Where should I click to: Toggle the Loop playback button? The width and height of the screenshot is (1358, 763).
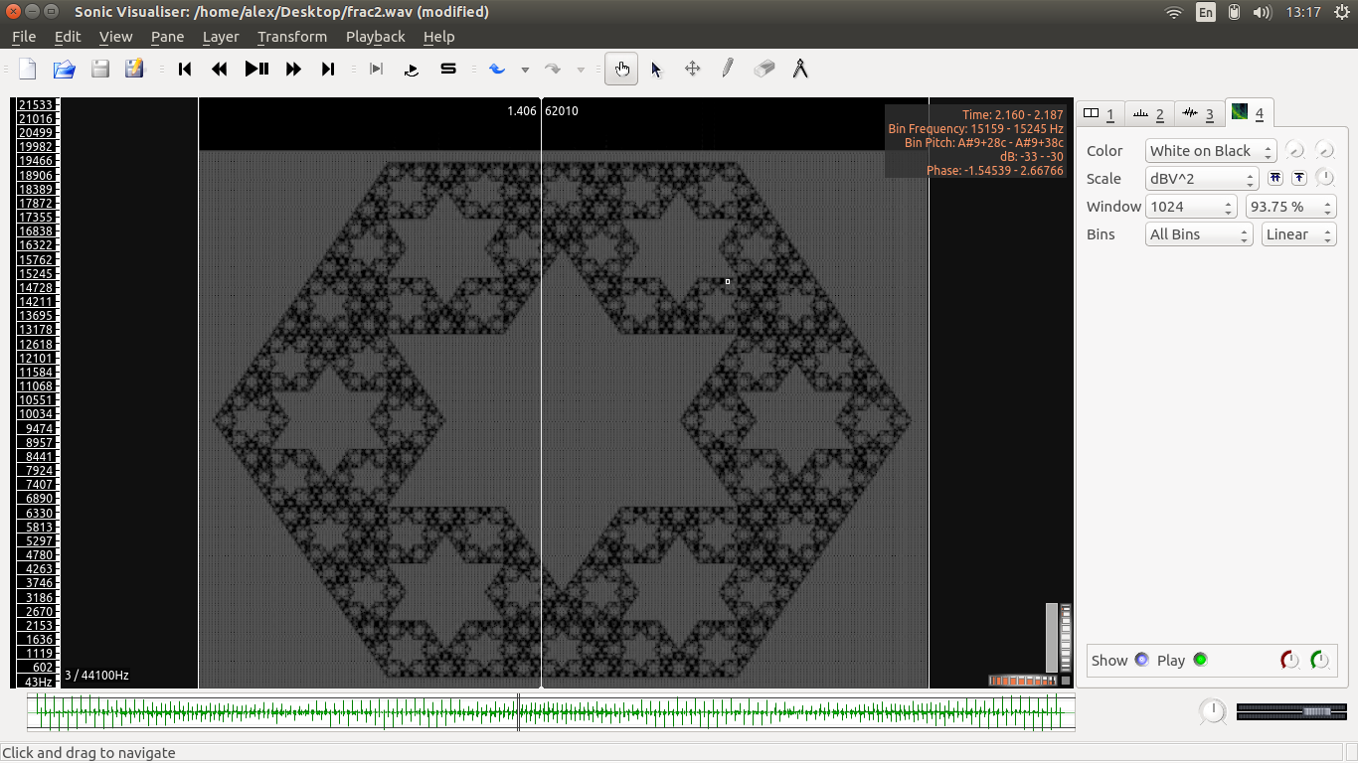pyautogui.click(x=412, y=69)
